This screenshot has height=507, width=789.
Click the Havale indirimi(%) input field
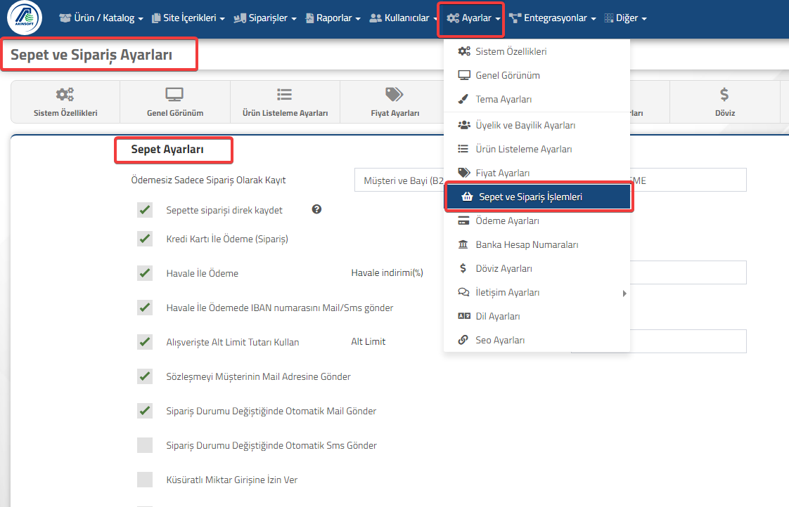pos(688,273)
